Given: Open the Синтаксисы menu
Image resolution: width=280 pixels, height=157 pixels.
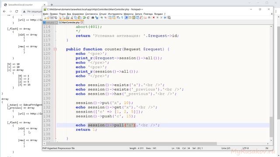Looking at the screenshot, I should pos(91,14).
